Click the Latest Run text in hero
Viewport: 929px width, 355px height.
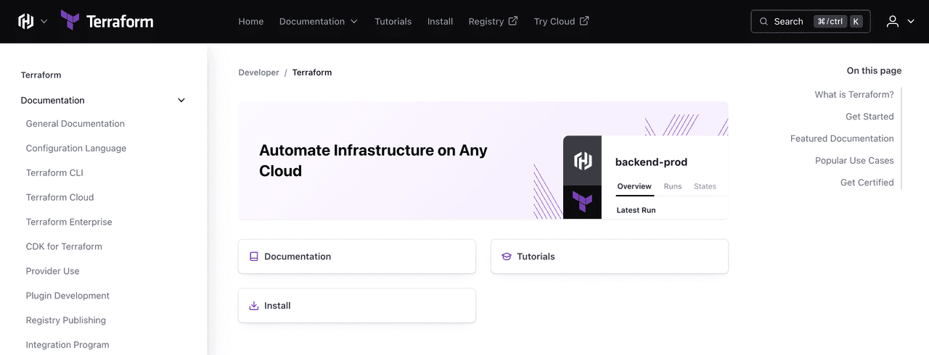(x=636, y=210)
